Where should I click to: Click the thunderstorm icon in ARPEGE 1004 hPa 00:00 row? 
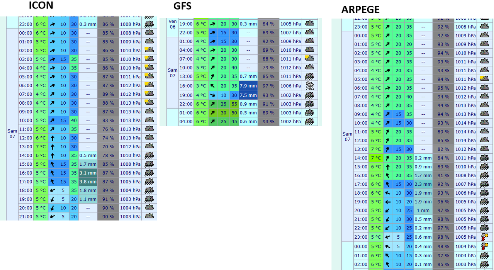click(x=484, y=246)
